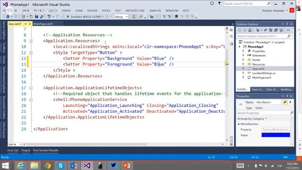Click the device window toolbar icon
Image resolution: width=302 pixels, height=170 pixels.
tap(134, 17)
